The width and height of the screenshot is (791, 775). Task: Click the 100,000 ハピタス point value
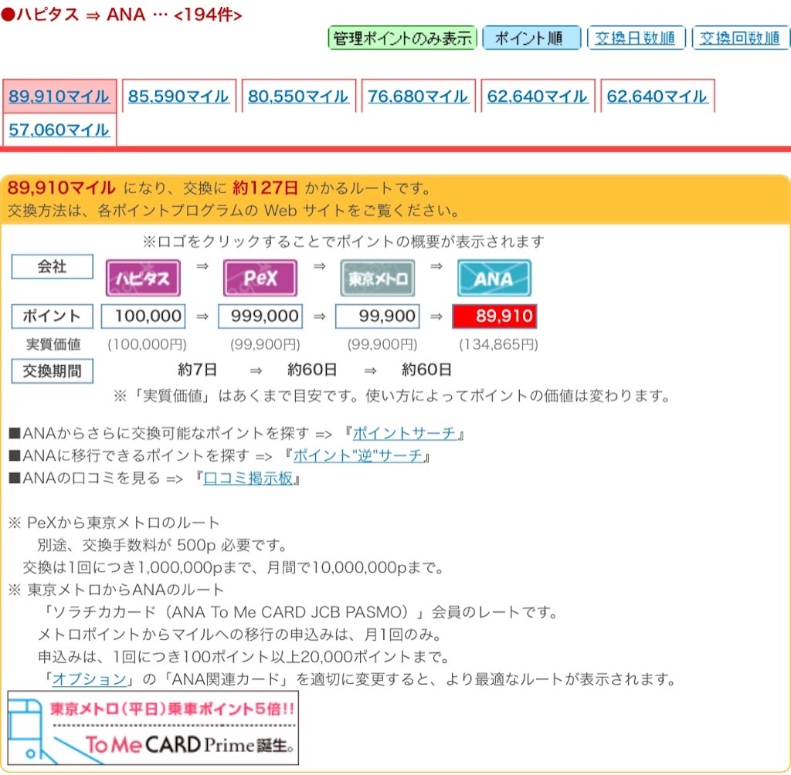pos(144,316)
